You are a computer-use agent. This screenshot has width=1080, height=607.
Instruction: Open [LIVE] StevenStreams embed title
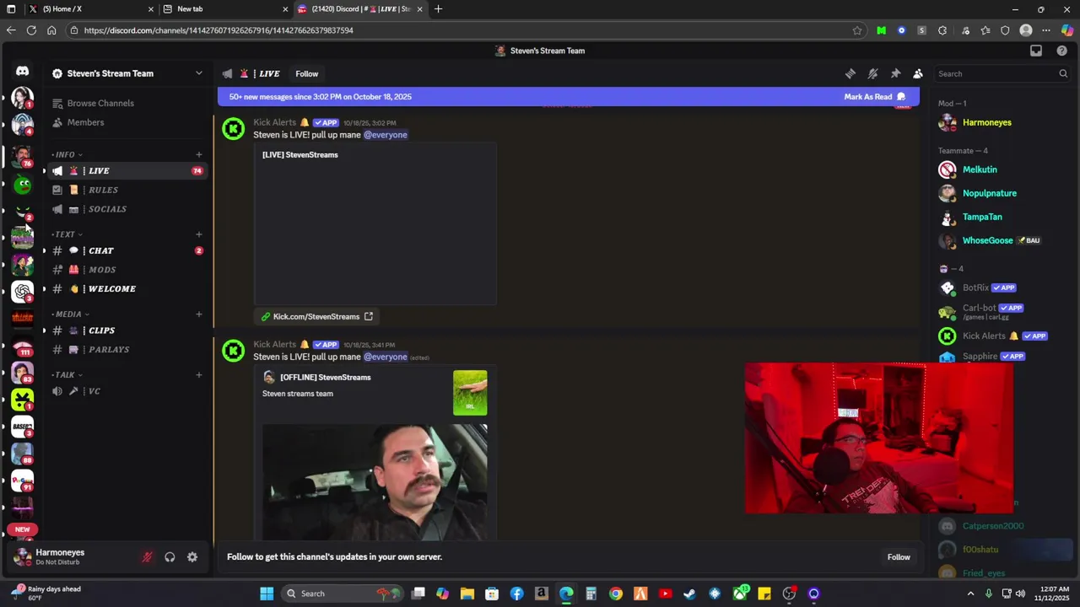click(300, 155)
